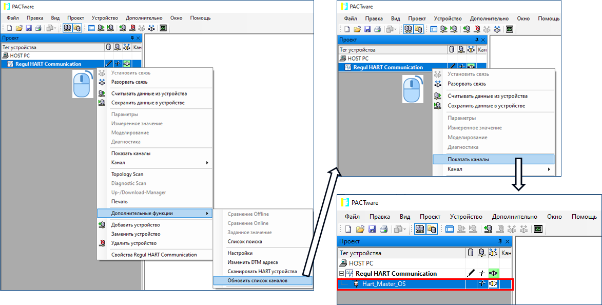
Task: Select Обновить список каналов in the submenu
Action: tap(258, 280)
